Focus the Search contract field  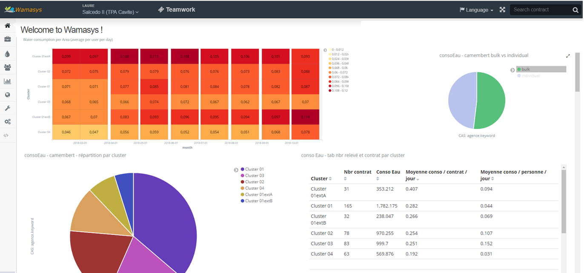541,10
